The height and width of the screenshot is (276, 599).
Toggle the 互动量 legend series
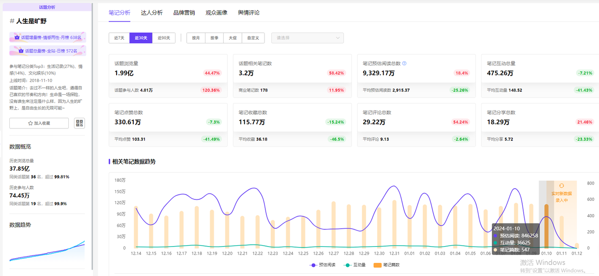coord(355,265)
